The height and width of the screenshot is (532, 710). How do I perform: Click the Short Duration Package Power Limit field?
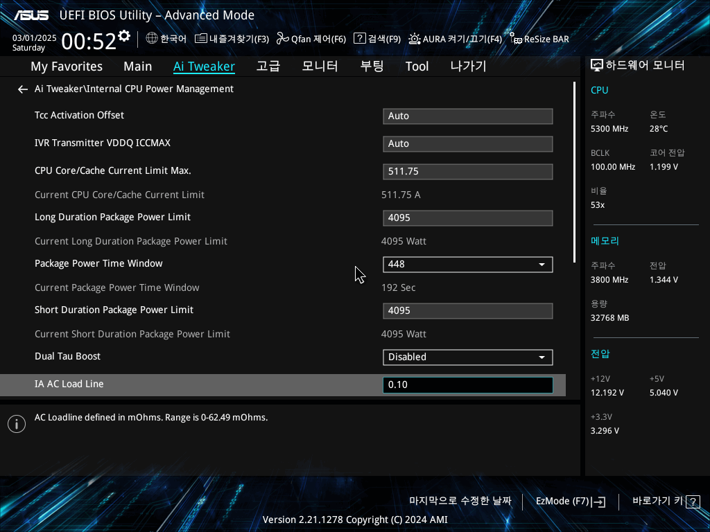click(x=468, y=311)
